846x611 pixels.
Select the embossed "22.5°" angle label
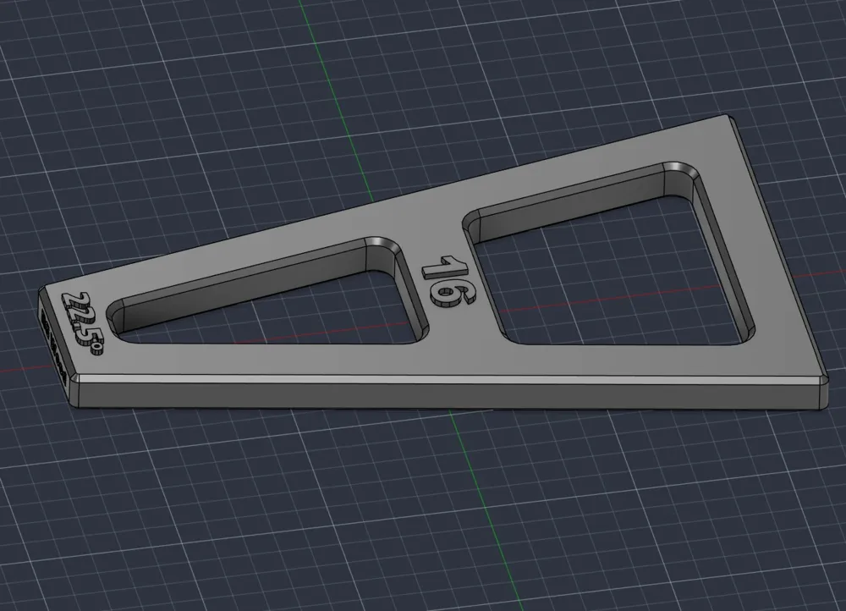click(x=83, y=322)
